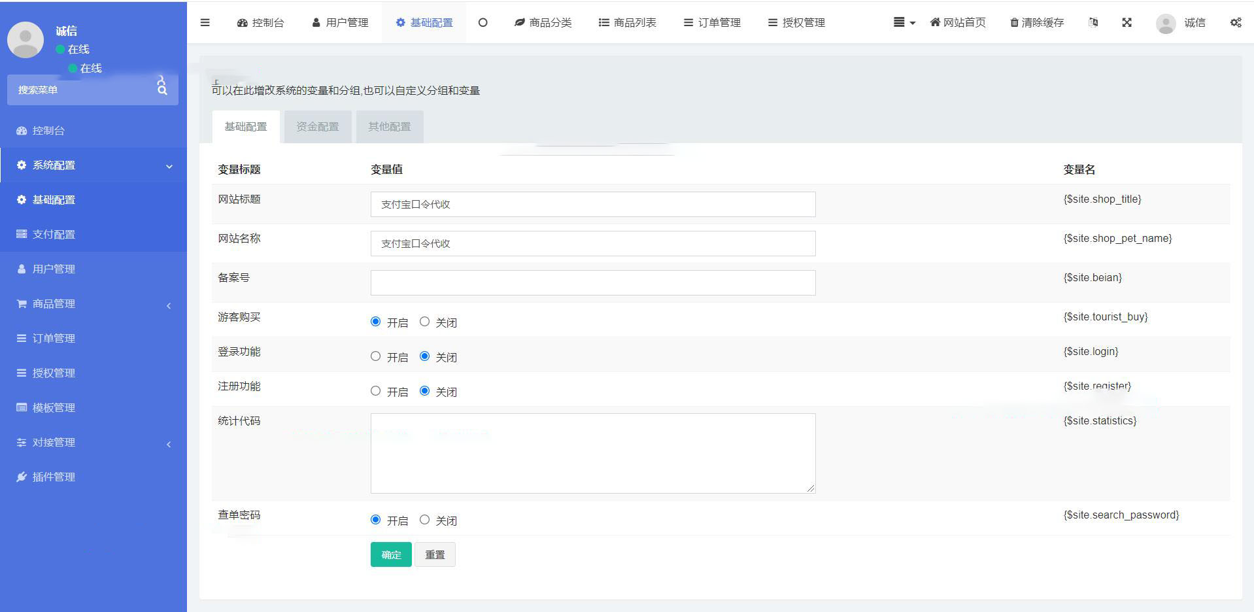
Task: Toggle the sidebar hamburger menu icon
Action: (205, 22)
